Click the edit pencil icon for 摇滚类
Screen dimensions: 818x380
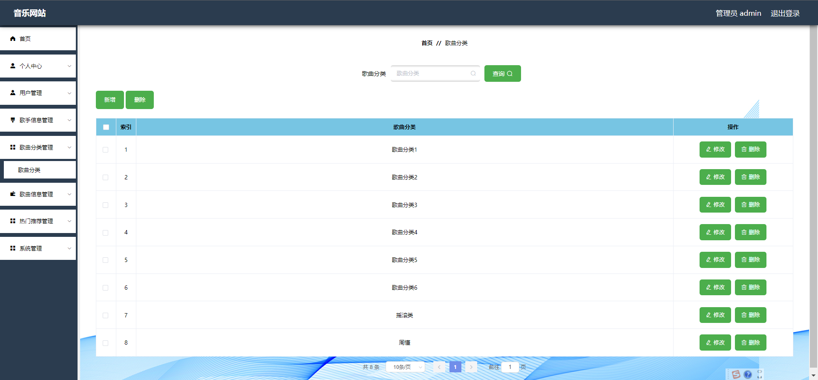[709, 315]
